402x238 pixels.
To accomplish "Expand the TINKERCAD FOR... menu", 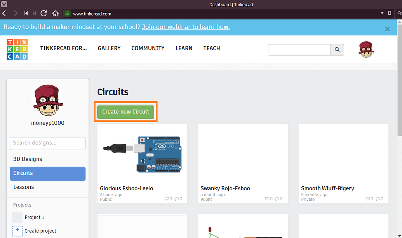I will point(63,48).
